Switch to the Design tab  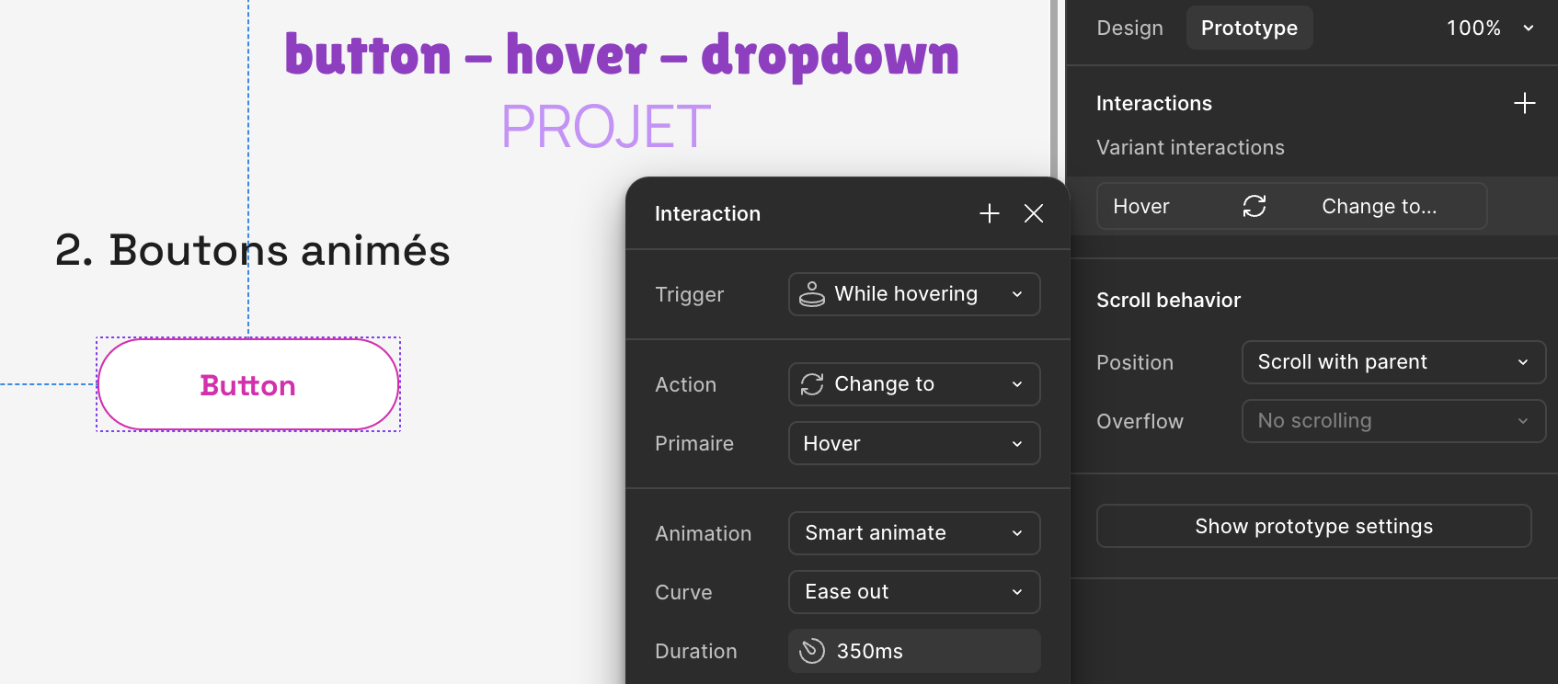coord(1129,28)
